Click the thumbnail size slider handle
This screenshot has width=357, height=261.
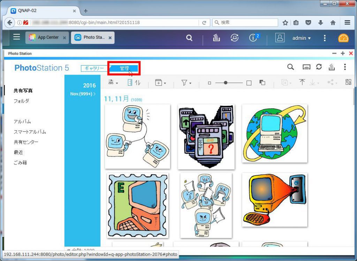(226, 83)
